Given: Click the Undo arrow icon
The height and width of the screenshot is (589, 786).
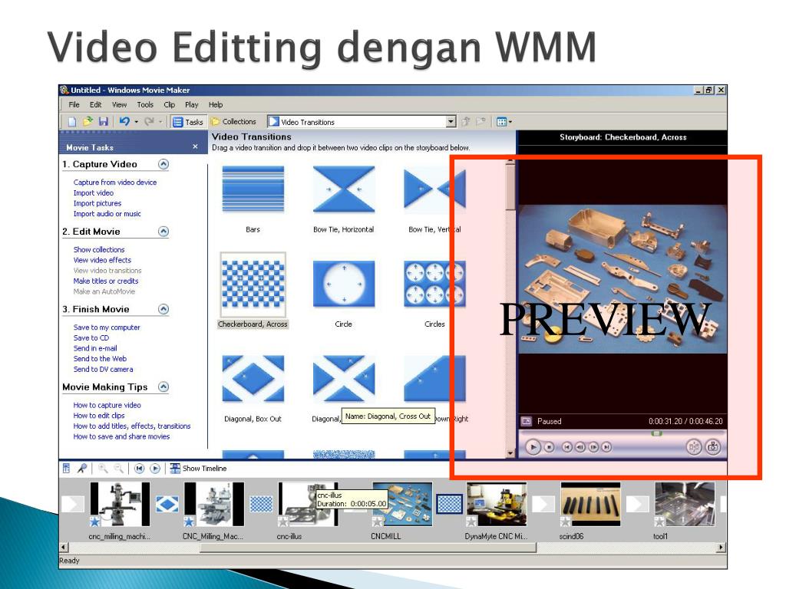Looking at the screenshot, I should (x=124, y=122).
